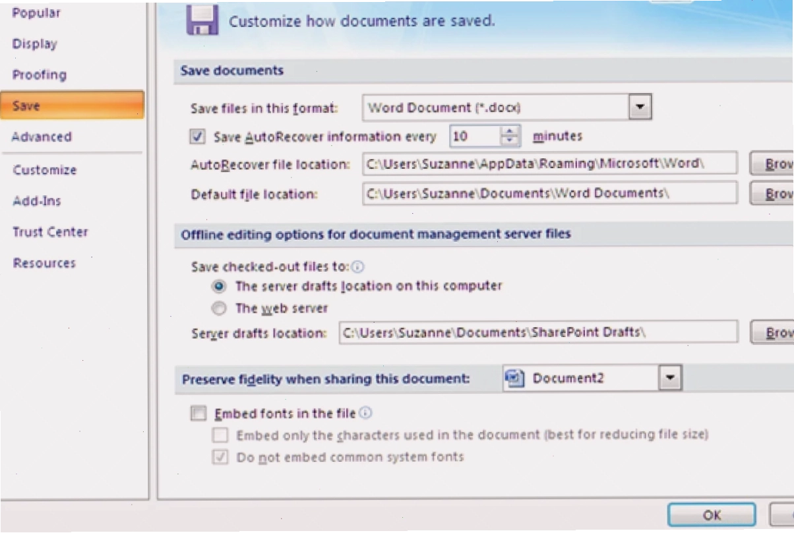Screen dimensions: 794x533
Task: Click the Preserve fidelity when sharing label
Action: point(326,379)
